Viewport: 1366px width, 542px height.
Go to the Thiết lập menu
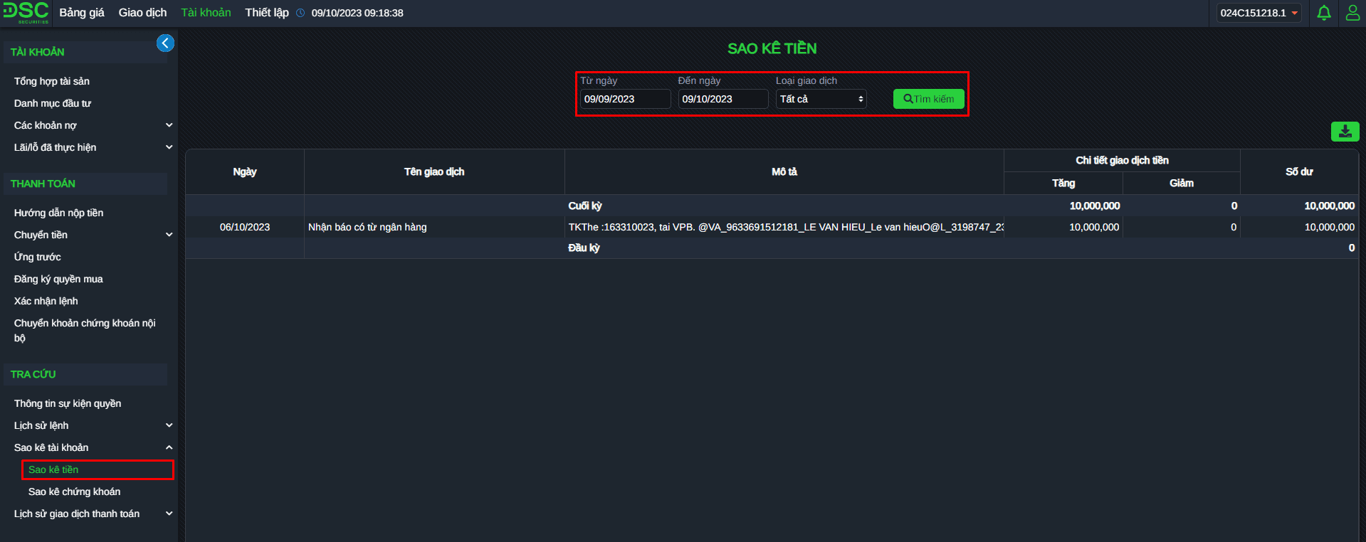267,13
